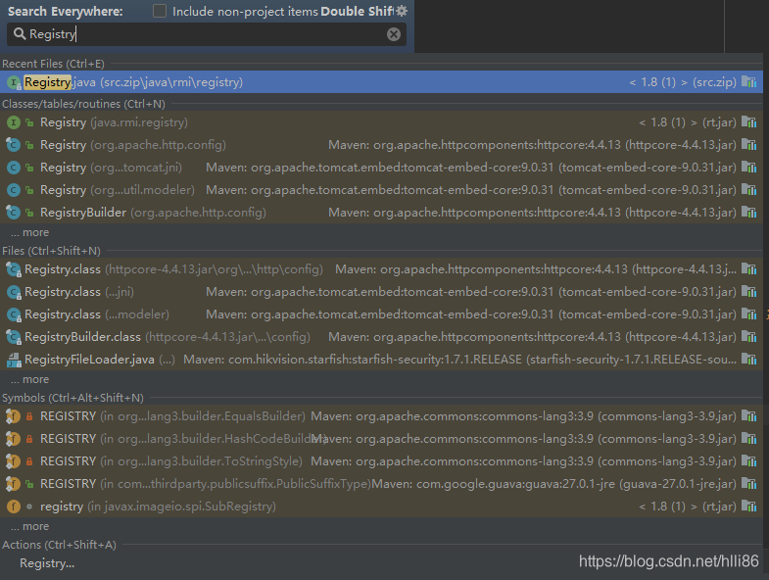769x580 pixels.
Task: Open registry field in javax.imageio.spi.SubRegistry
Action: 381,507
